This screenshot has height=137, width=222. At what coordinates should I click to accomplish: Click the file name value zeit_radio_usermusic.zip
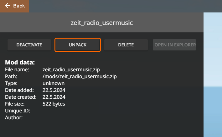pos(71,69)
